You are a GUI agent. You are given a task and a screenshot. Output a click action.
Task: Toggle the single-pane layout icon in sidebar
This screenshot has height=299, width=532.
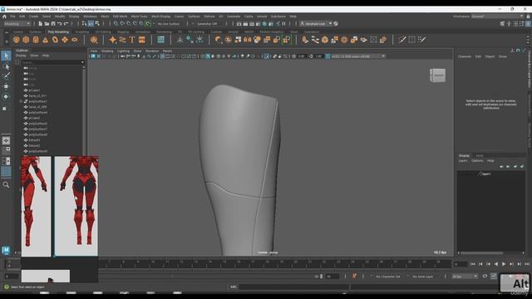pyautogui.click(x=6, y=140)
